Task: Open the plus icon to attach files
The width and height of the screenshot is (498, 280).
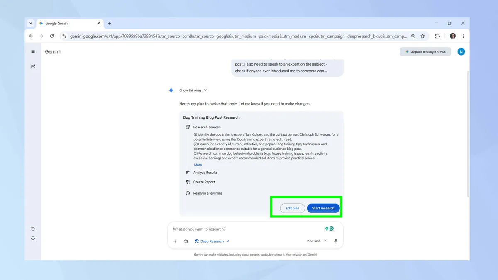Action: 175,241
